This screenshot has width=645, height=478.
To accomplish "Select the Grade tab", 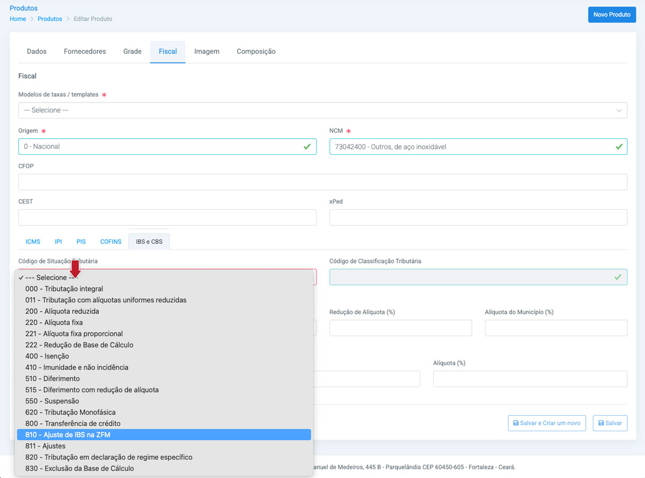I will [132, 52].
